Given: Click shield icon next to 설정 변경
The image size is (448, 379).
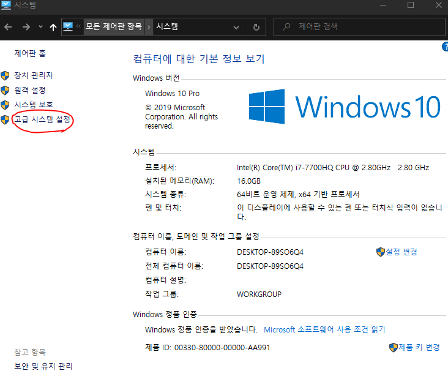Looking at the screenshot, I should 381,252.
